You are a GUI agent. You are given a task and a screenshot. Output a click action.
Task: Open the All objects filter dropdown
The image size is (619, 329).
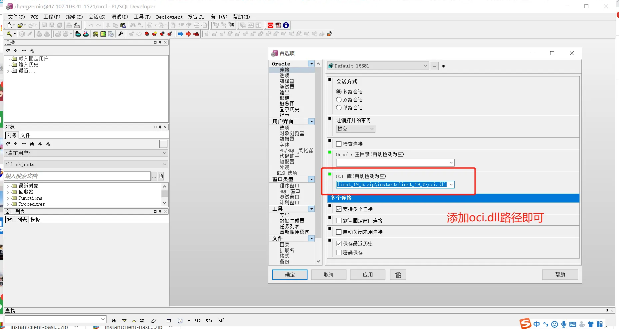86,164
